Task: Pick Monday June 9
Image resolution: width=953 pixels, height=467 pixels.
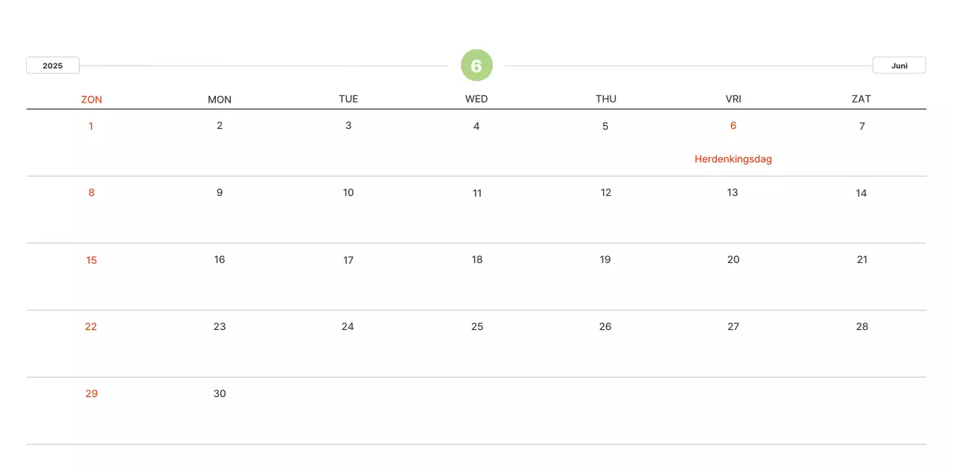Action: tap(220, 193)
